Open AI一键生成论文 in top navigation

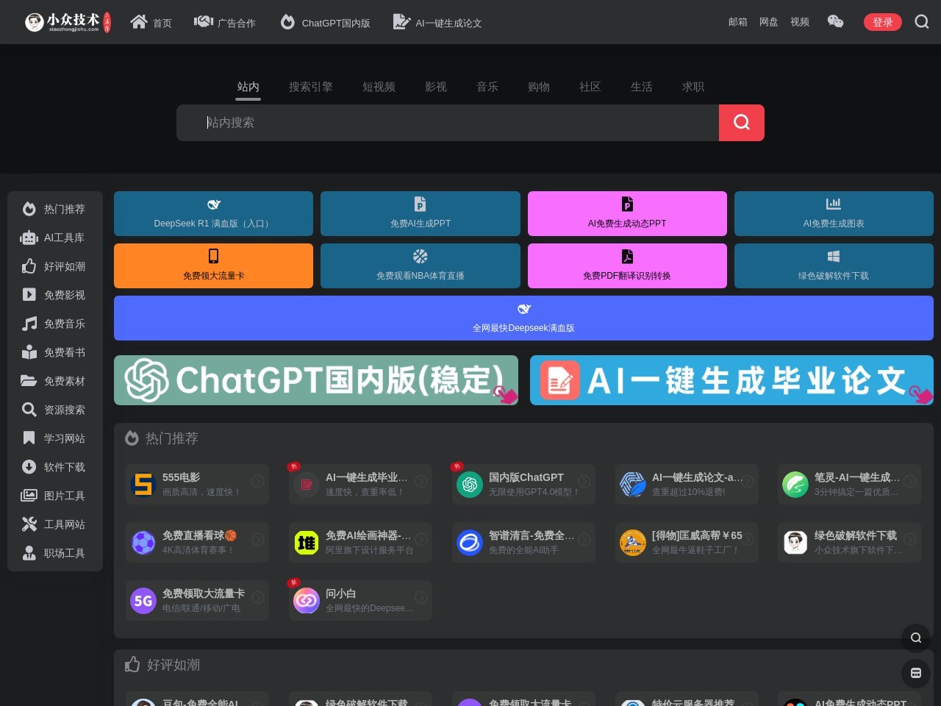pos(437,22)
